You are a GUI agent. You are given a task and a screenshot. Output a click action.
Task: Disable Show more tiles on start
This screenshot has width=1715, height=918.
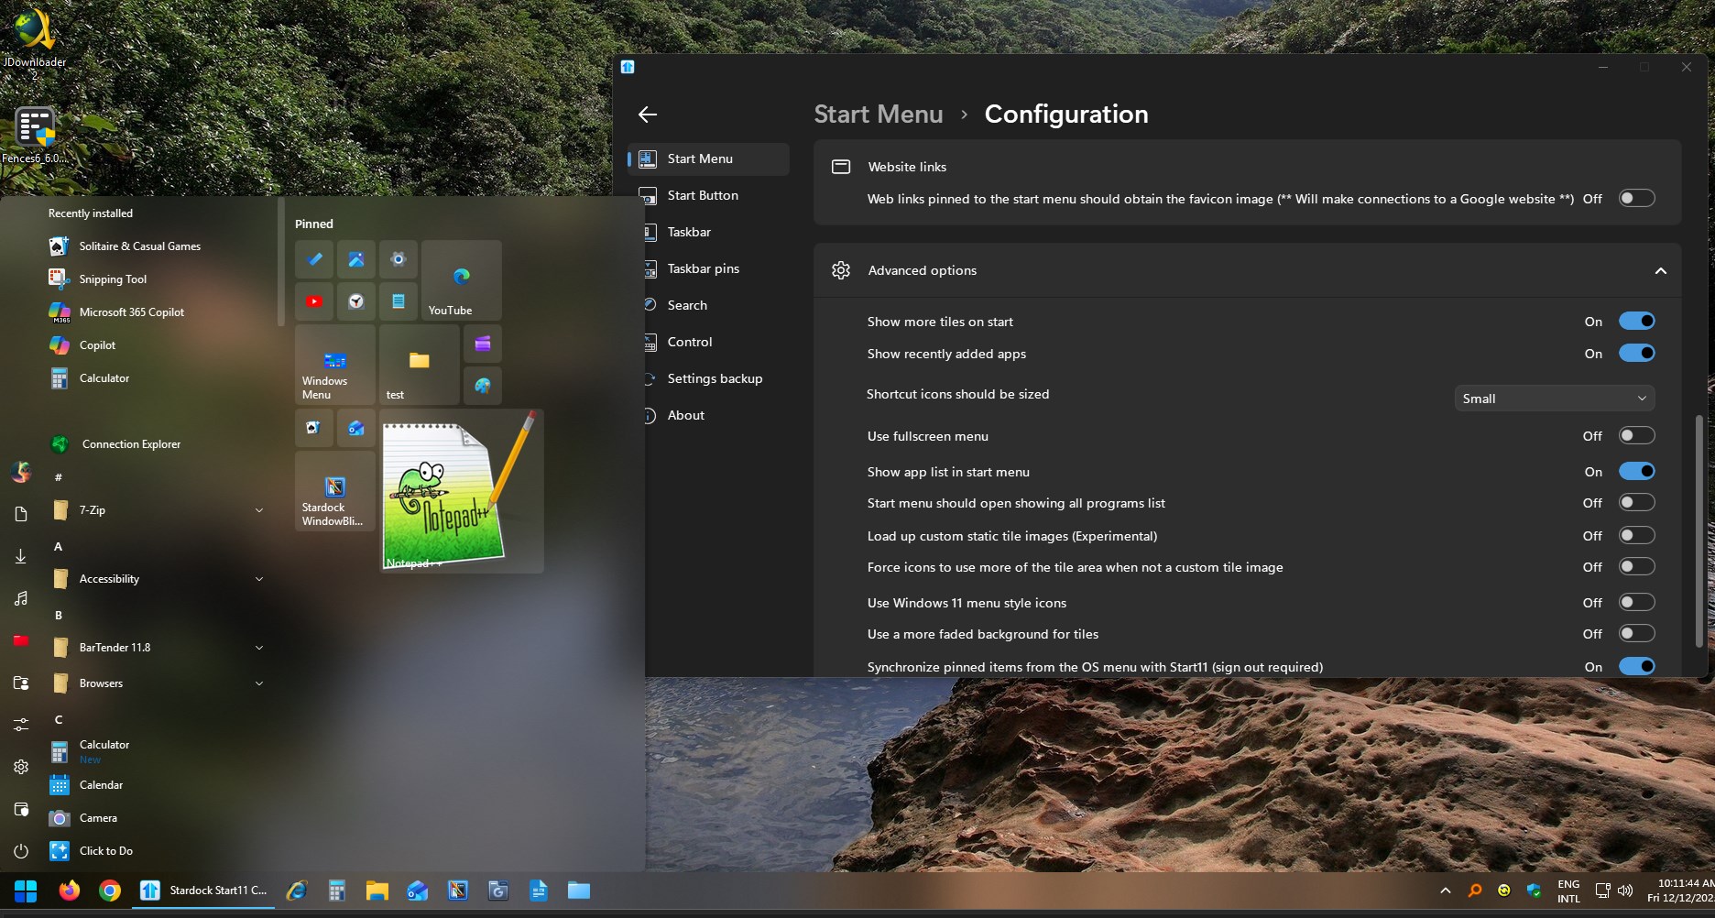point(1636,322)
